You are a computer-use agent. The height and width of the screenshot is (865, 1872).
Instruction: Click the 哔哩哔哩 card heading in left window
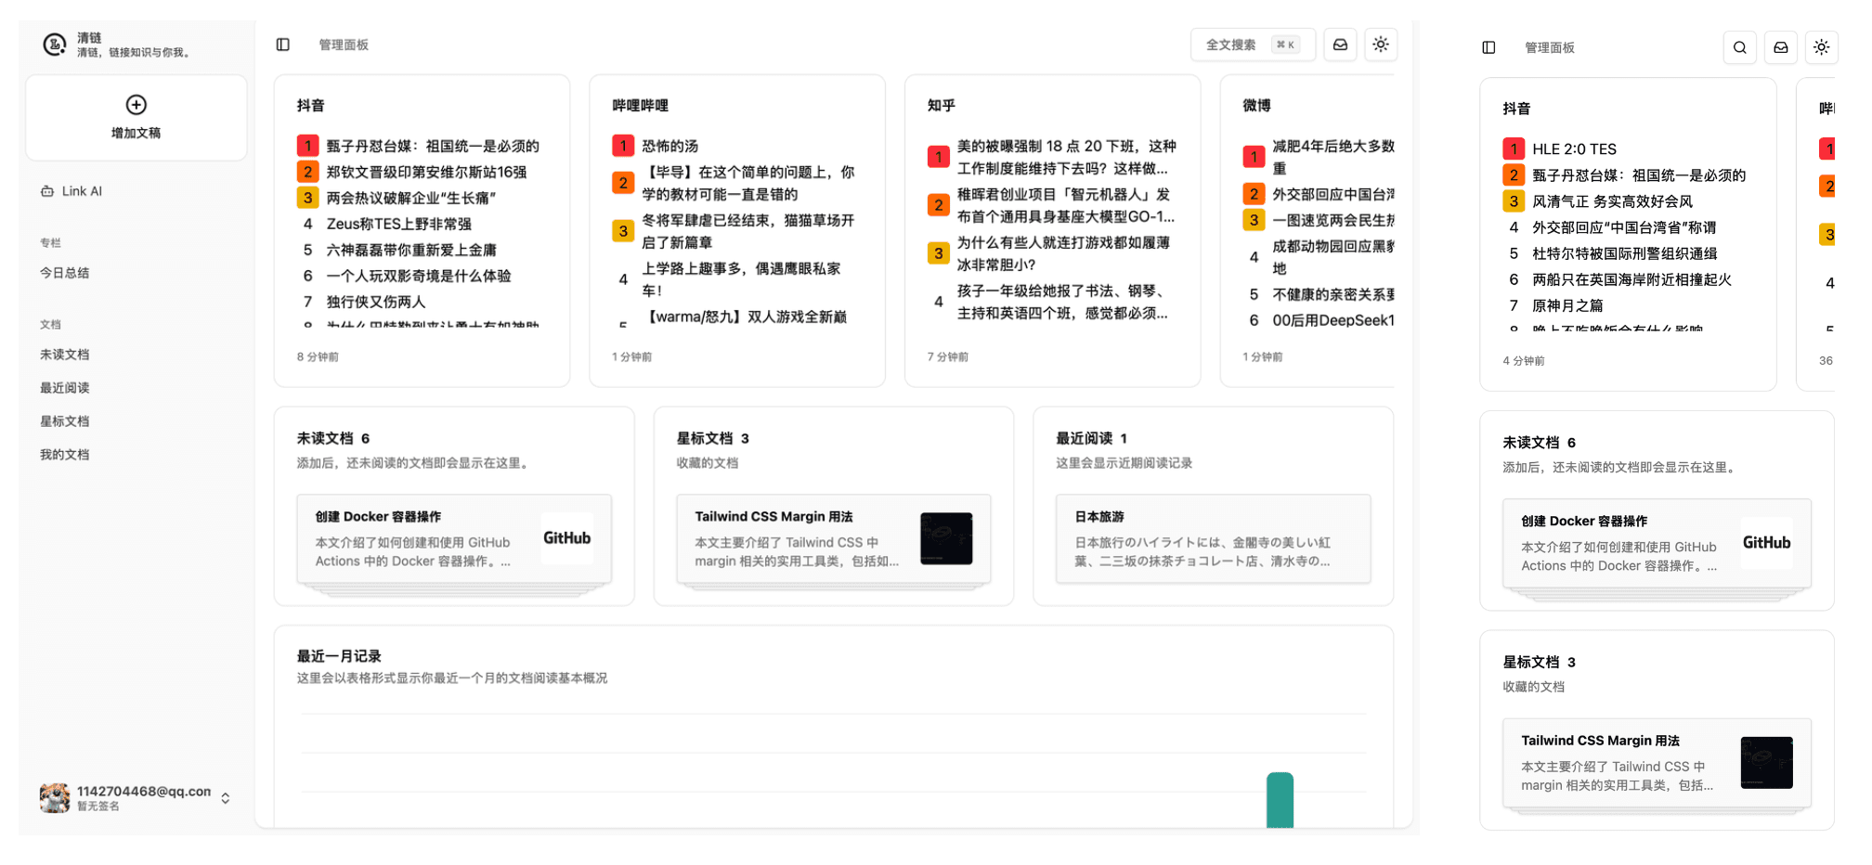(x=640, y=105)
